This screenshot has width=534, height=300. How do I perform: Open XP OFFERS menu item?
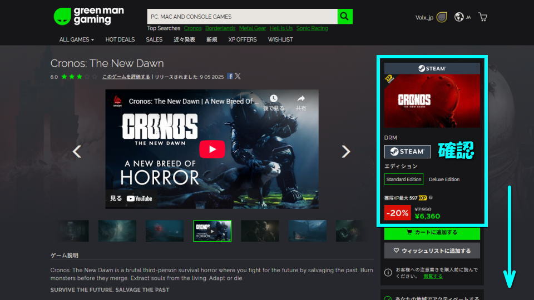coord(243,39)
